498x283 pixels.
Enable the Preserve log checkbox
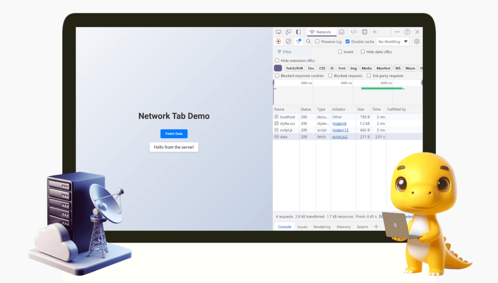(x=317, y=41)
